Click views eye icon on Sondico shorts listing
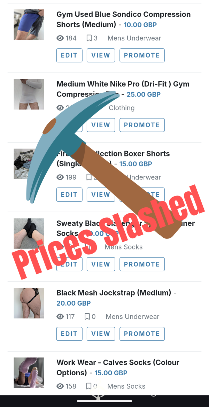Viewport: 209px width, 407px height. pyautogui.click(x=60, y=38)
